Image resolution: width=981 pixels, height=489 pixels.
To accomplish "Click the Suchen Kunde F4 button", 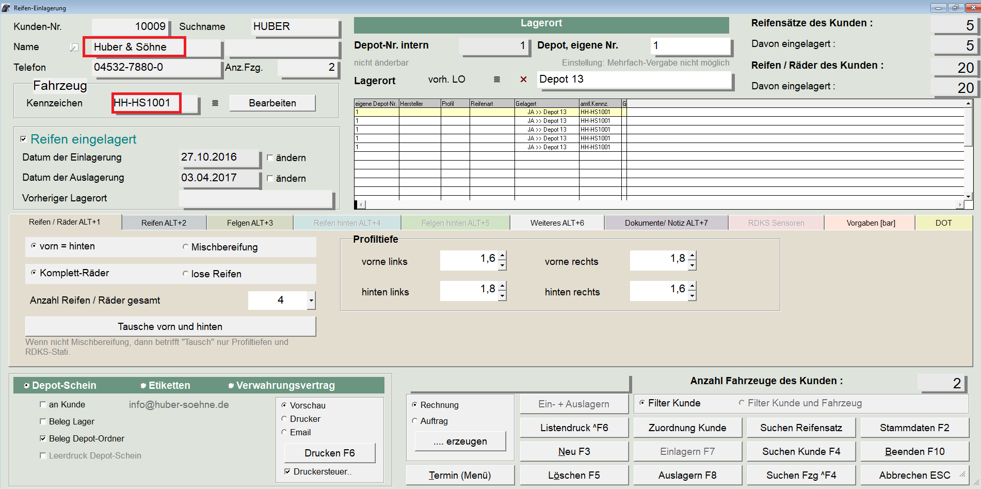I will (x=801, y=451).
